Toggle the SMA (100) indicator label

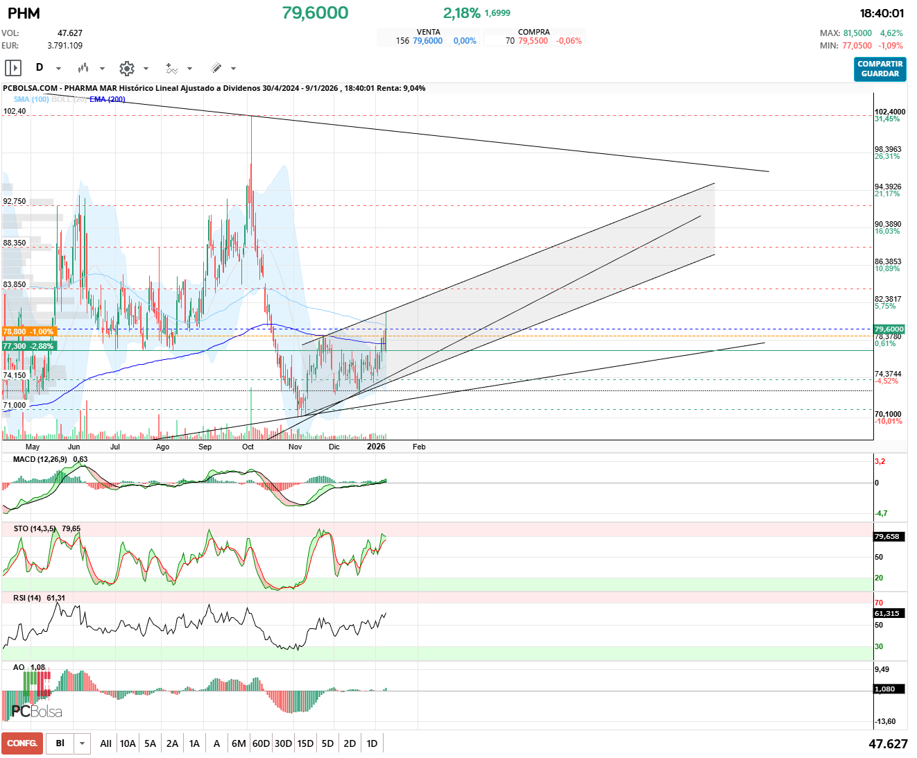[x=31, y=99]
